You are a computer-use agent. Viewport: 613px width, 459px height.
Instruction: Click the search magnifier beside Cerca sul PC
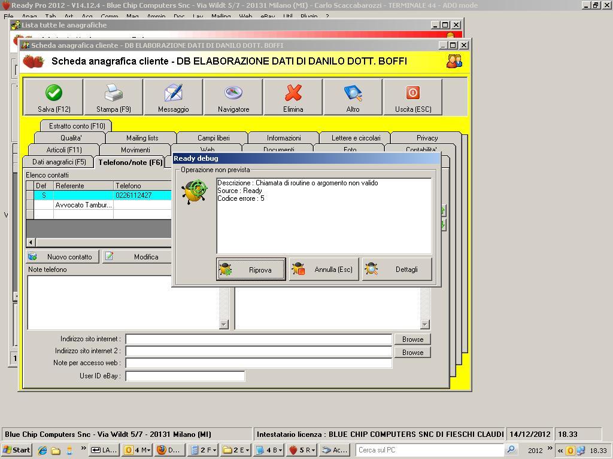pos(511,450)
